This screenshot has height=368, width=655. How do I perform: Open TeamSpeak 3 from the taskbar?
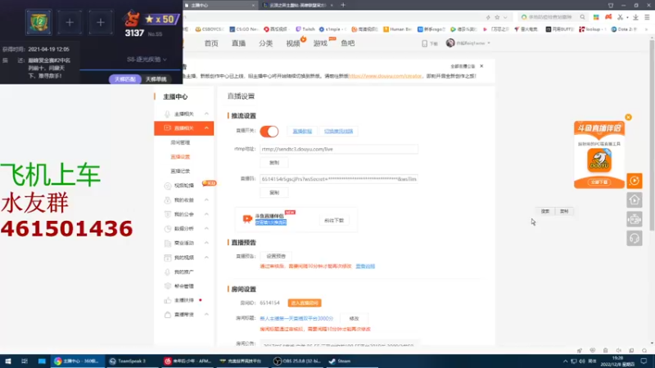click(132, 361)
